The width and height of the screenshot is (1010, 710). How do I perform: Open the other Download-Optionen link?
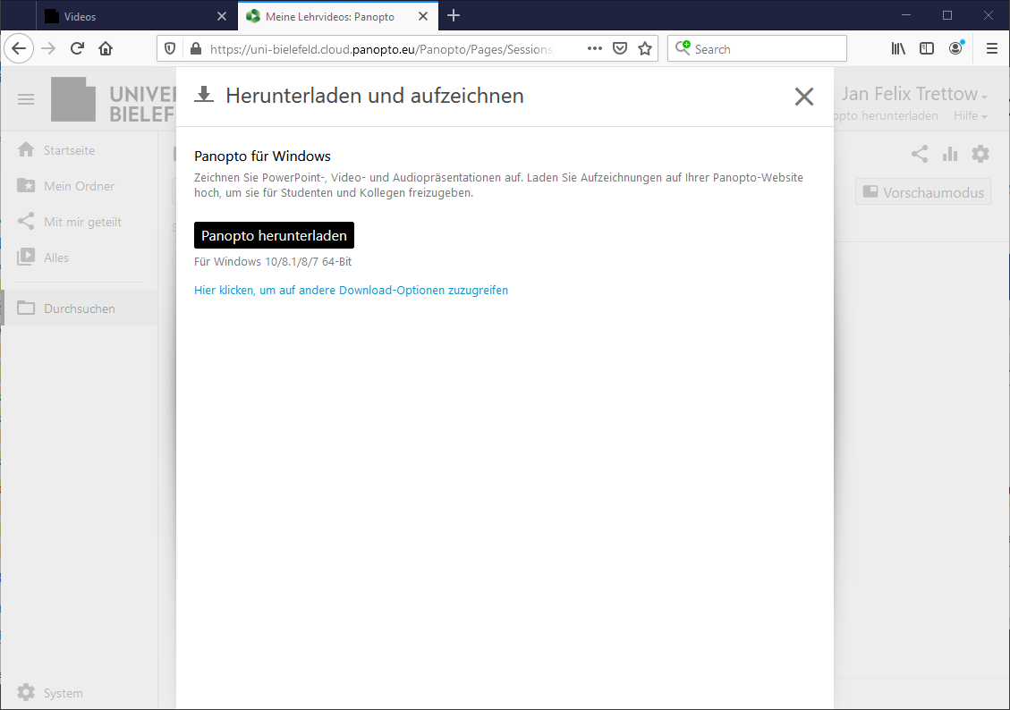[x=351, y=291]
